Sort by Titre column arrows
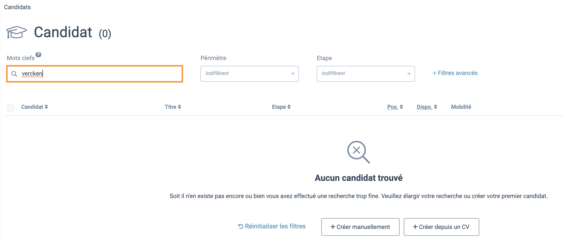The height and width of the screenshot is (245, 564). point(180,107)
